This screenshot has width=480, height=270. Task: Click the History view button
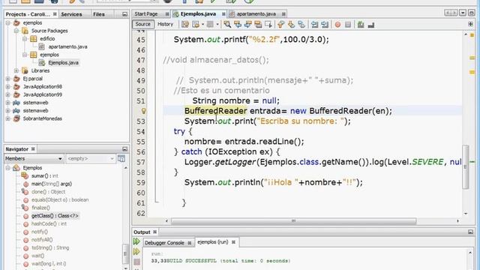point(165,24)
